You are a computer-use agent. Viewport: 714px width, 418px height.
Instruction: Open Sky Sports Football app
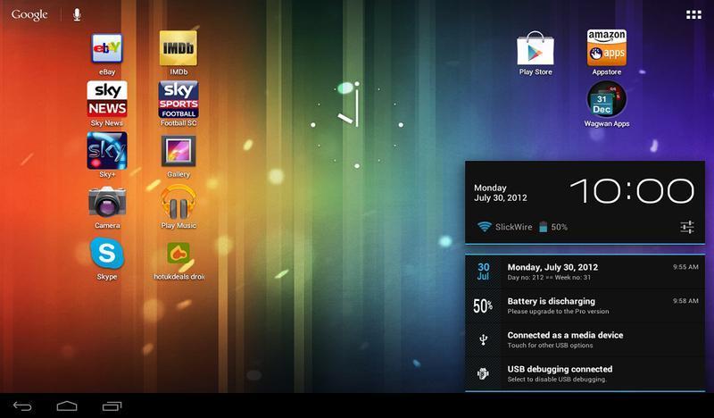178,99
